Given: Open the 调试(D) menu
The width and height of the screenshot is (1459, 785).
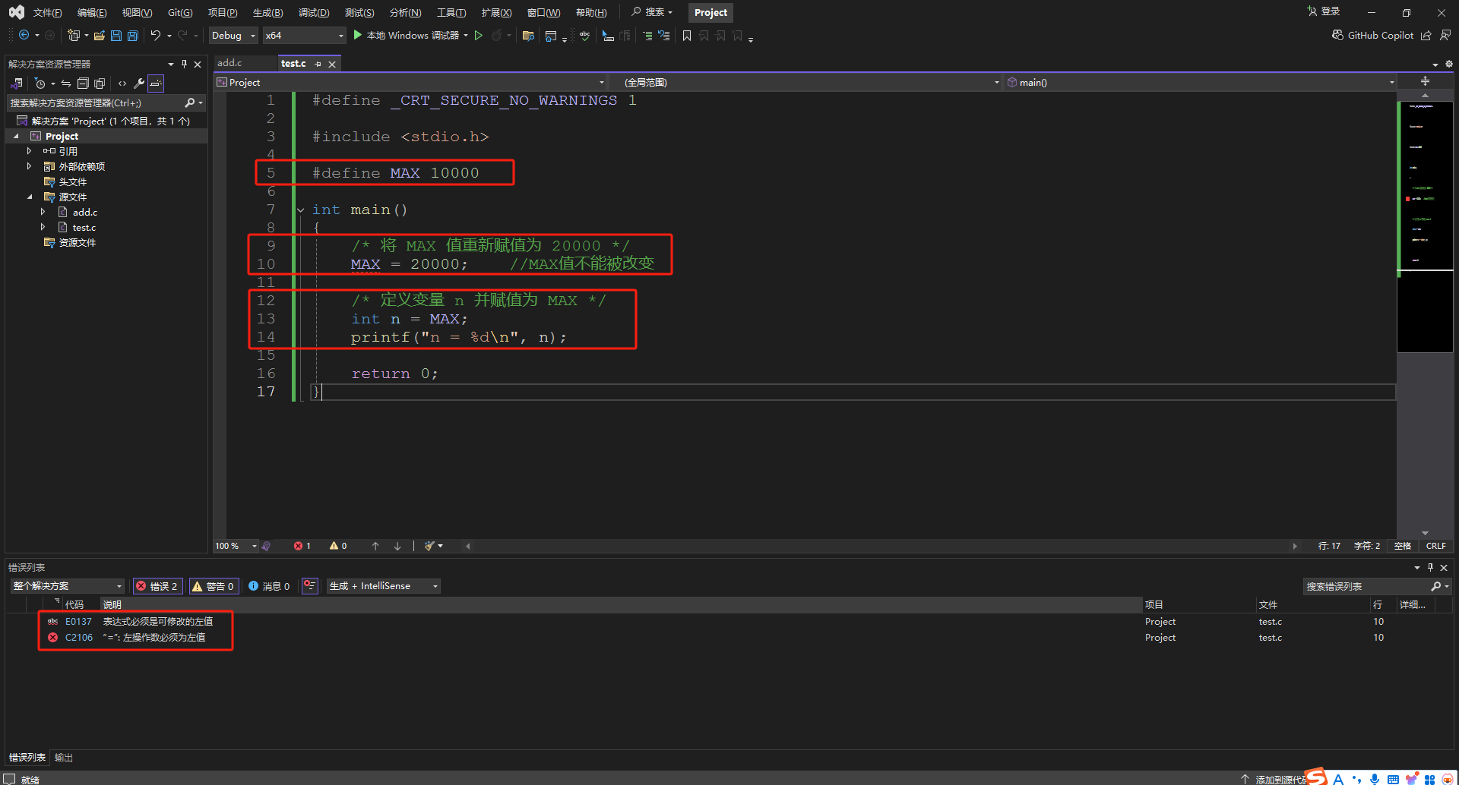Looking at the screenshot, I should coord(313,12).
